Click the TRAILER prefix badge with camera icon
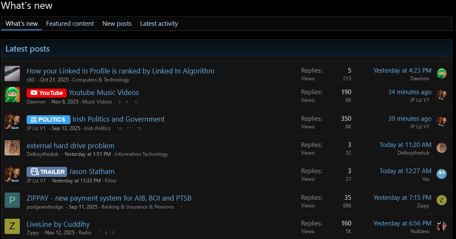This screenshot has height=239, width=456. tap(47, 172)
